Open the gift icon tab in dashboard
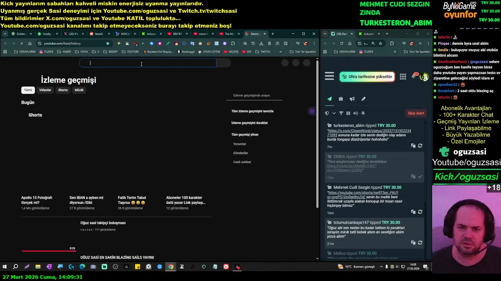Viewport: 501px width, 281px height. [x=341, y=99]
